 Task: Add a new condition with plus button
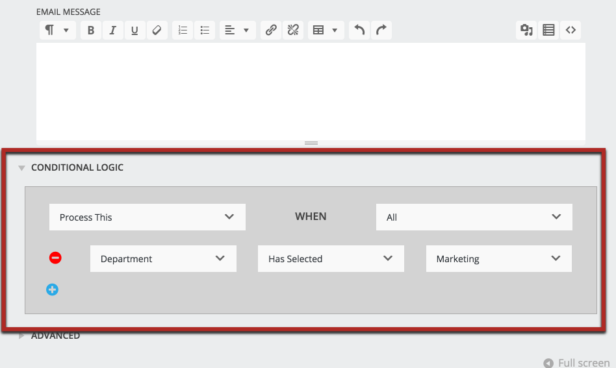pyautogui.click(x=53, y=289)
